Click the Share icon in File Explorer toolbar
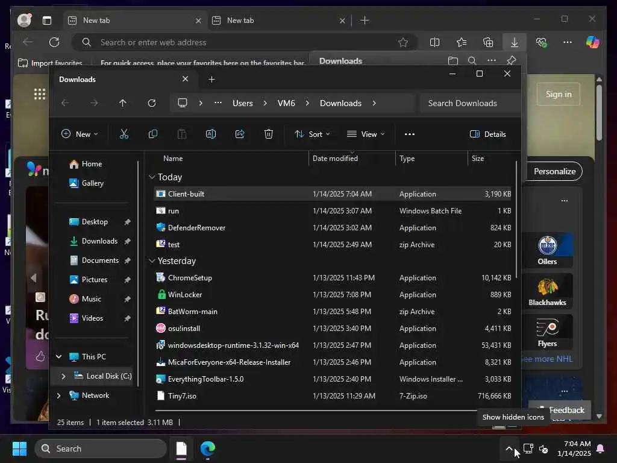The height and width of the screenshot is (463, 617). point(240,134)
